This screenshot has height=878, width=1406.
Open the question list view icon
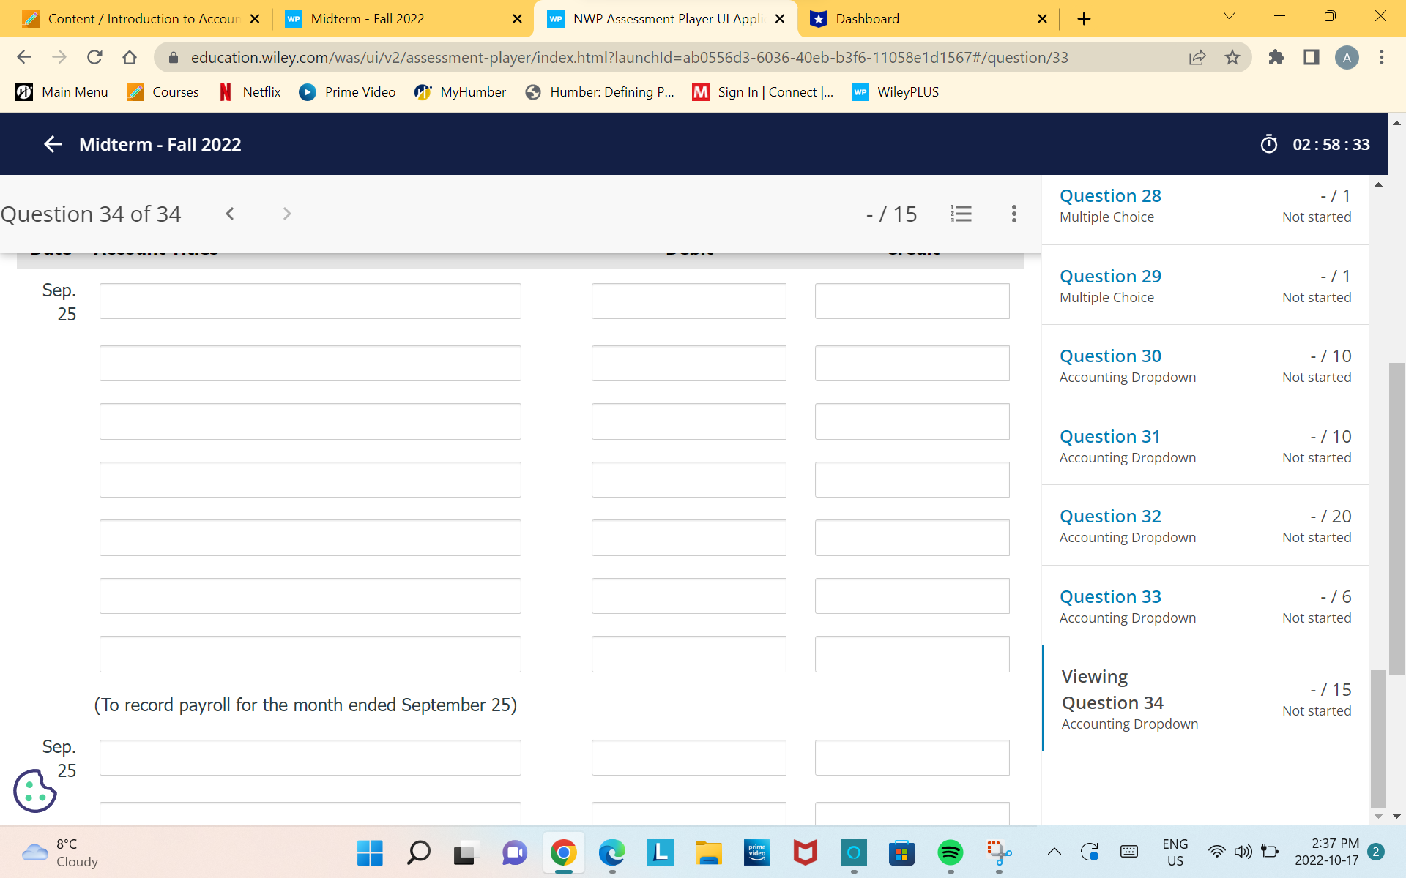pos(961,214)
